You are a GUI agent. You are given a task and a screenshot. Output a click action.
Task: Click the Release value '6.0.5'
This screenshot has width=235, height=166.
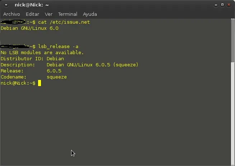(54, 71)
